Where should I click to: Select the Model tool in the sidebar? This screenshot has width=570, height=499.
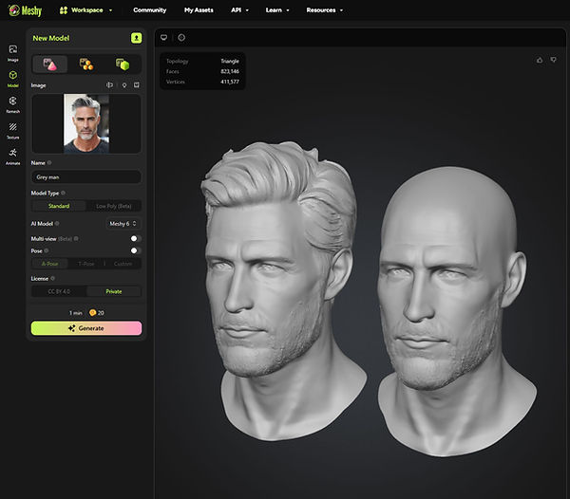point(13,79)
